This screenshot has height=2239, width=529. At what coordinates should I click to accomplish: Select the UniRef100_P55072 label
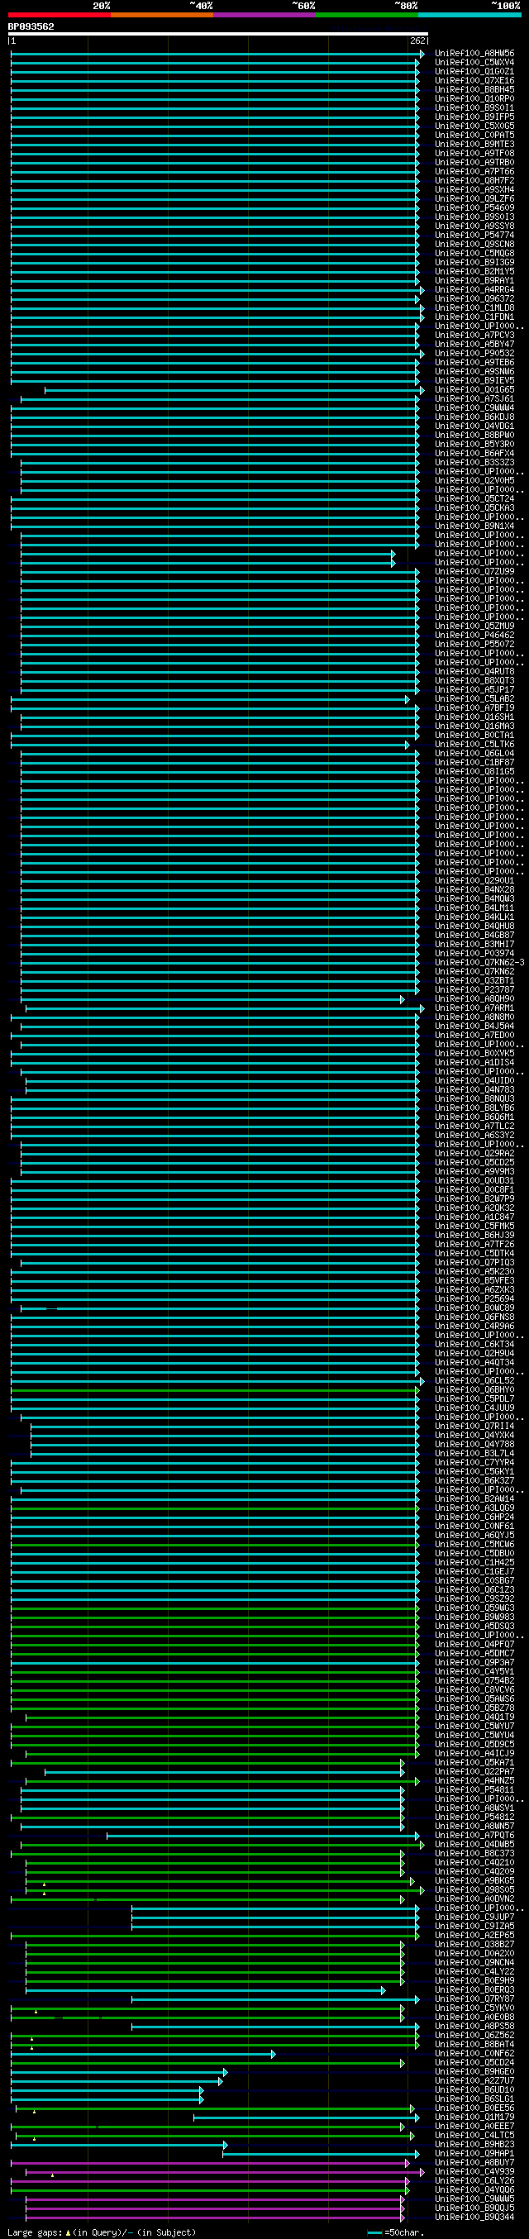pos(474,644)
